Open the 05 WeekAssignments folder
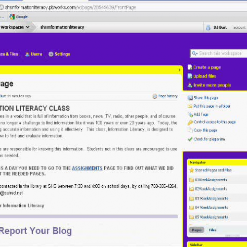Image resolution: width=247 pixels, height=247 pixels. click(x=211, y=217)
